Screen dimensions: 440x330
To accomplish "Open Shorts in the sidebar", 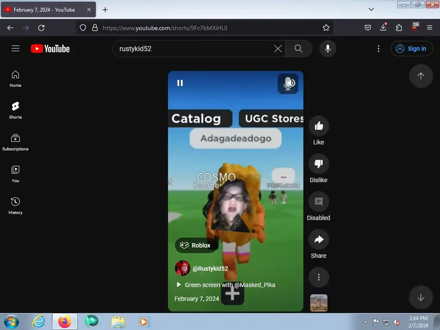I will click(x=15, y=110).
